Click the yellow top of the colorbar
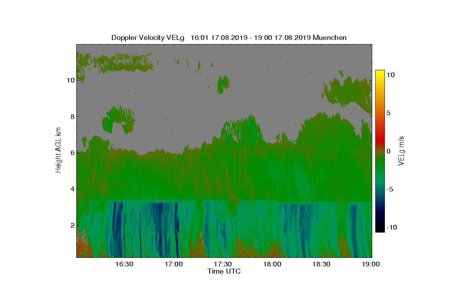 tap(379, 73)
